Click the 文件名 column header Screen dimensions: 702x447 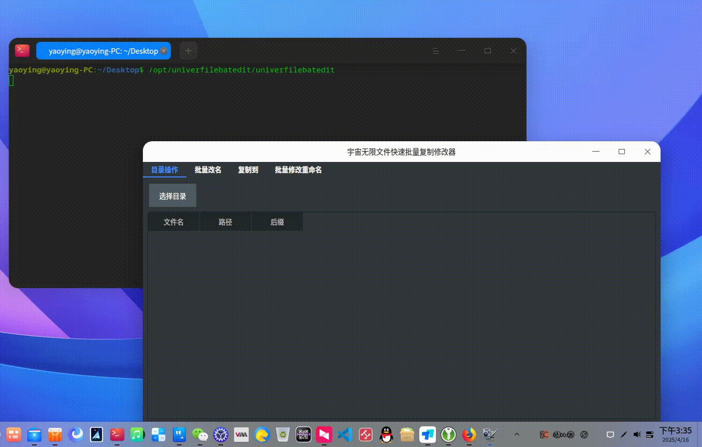coord(173,222)
